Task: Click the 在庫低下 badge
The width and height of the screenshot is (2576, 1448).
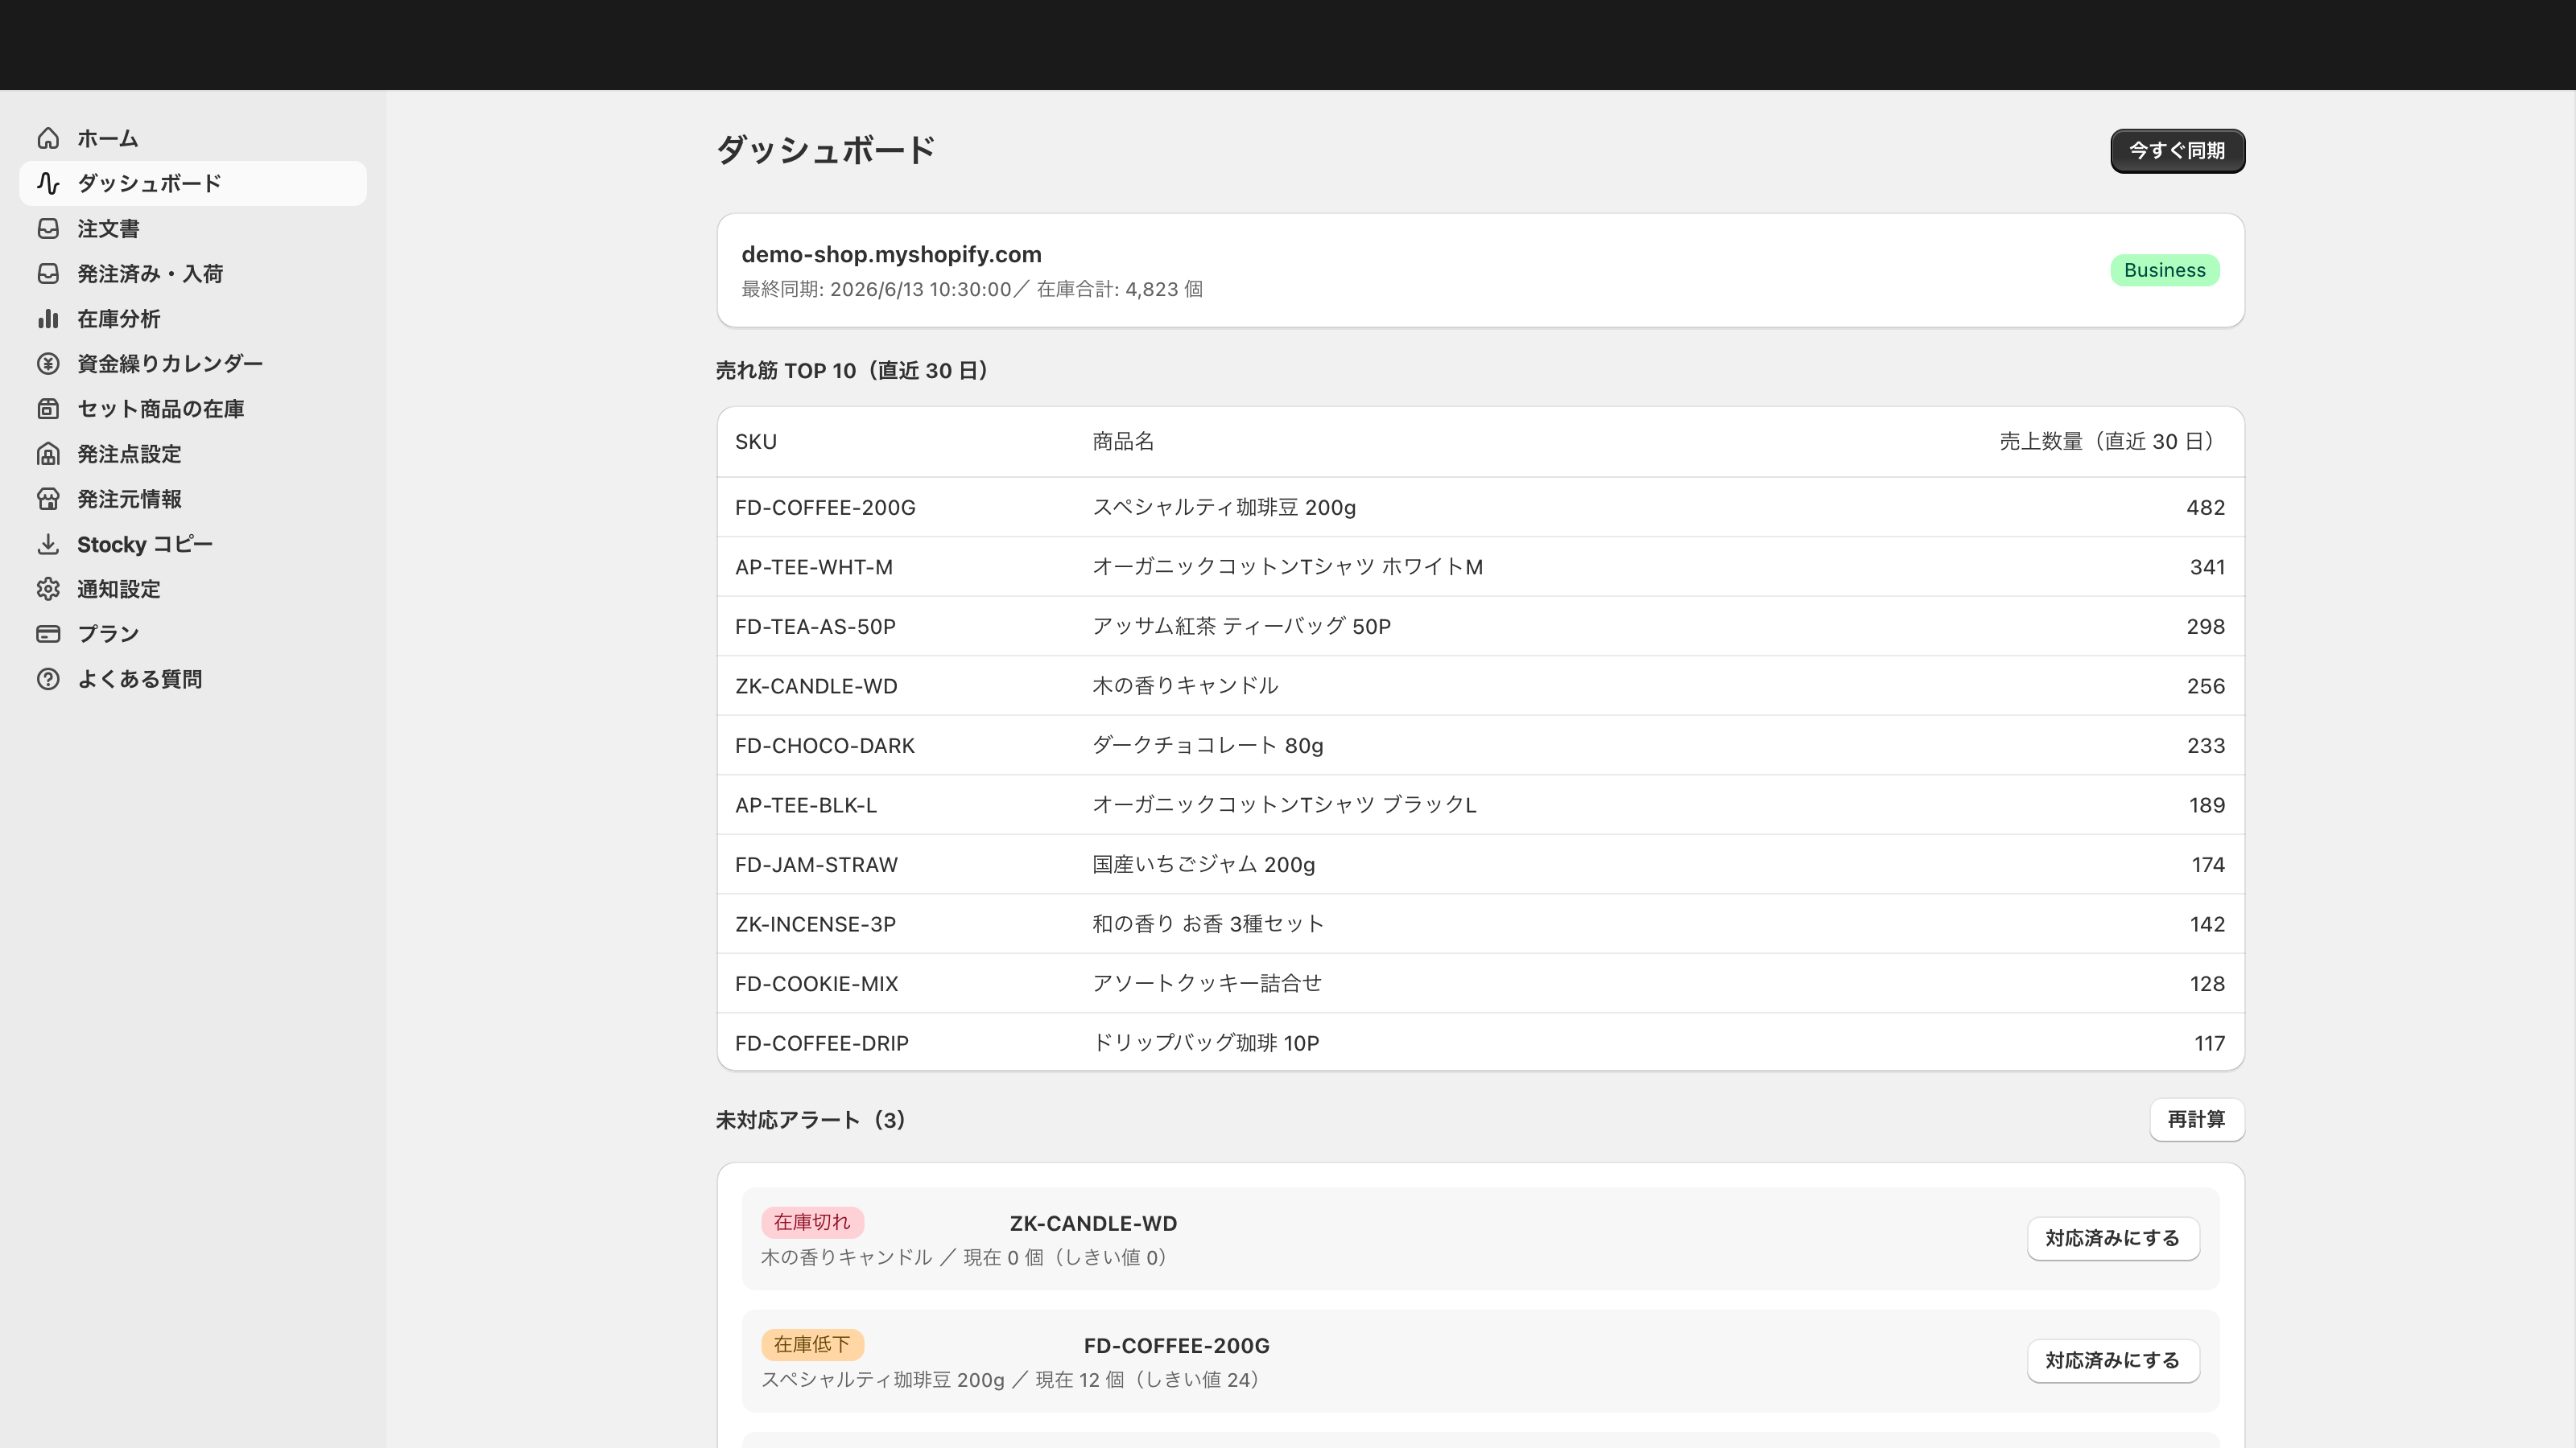Action: pos(812,1345)
